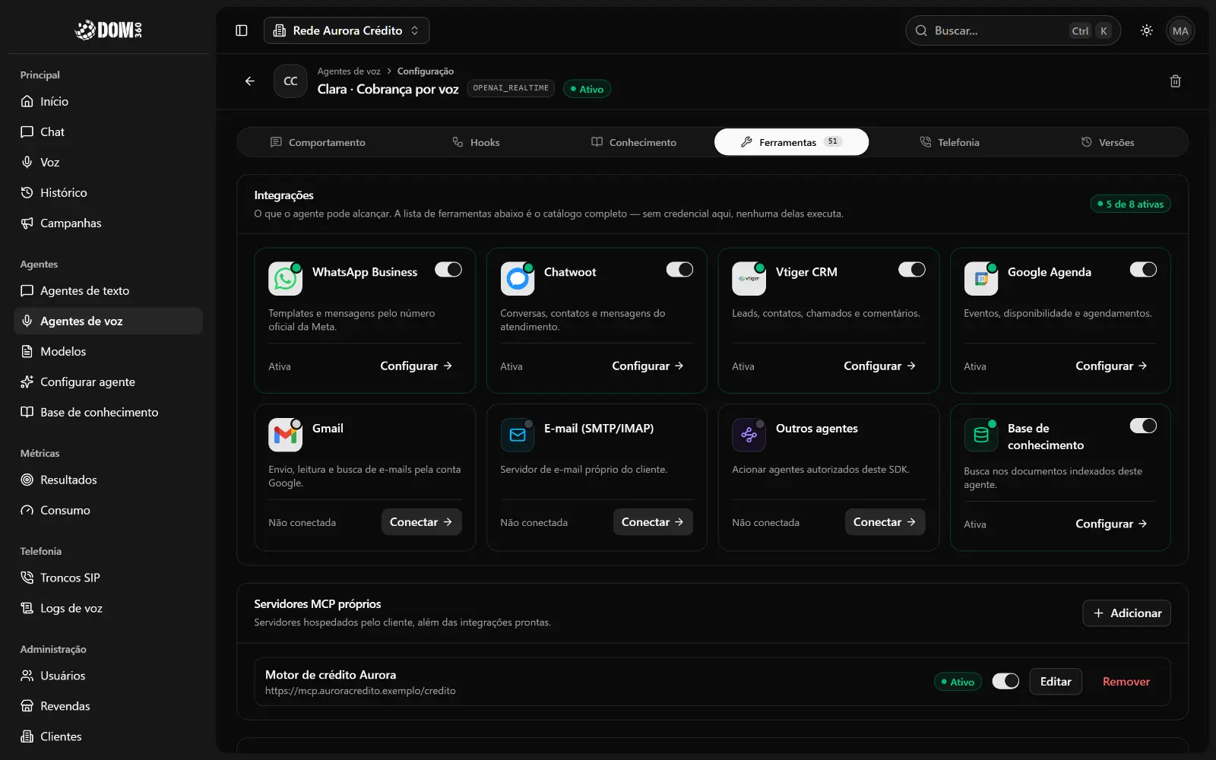This screenshot has width=1216, height=760.
Task: Open the Rede Aurora Crédito organization selector
Action: (x=347, y=30)
